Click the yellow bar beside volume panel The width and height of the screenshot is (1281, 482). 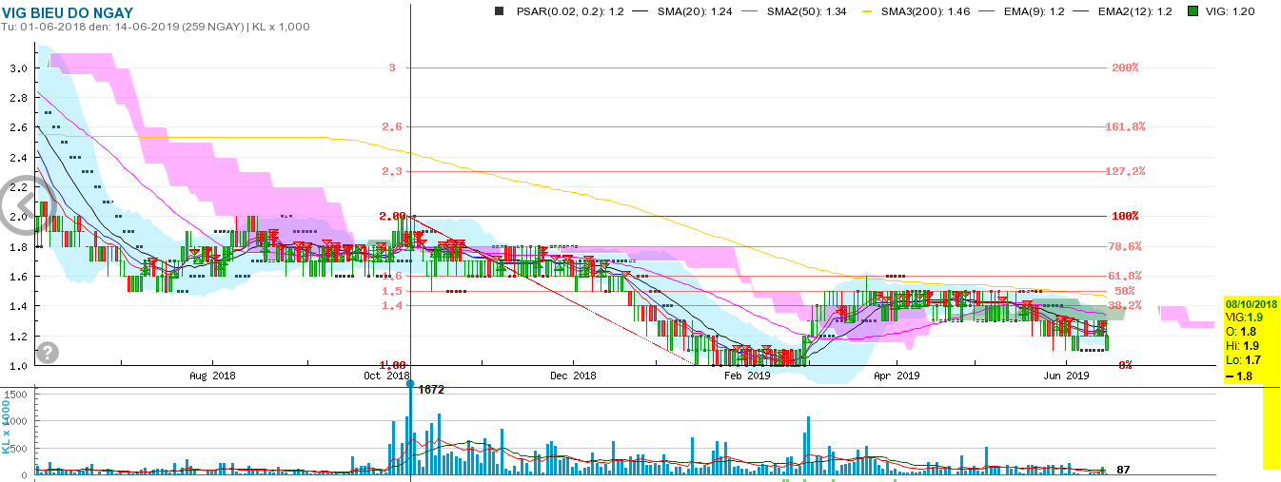[x=1271, y=428]
